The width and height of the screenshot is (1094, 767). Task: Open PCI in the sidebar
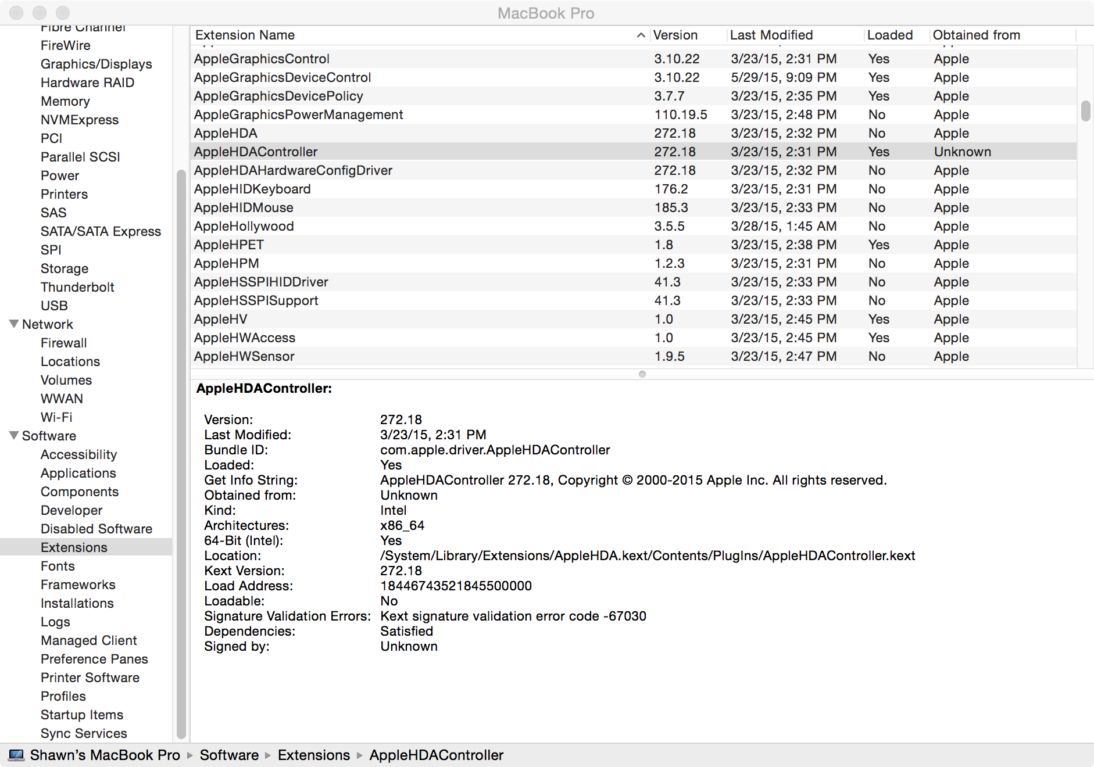click(x=51, y=138)
